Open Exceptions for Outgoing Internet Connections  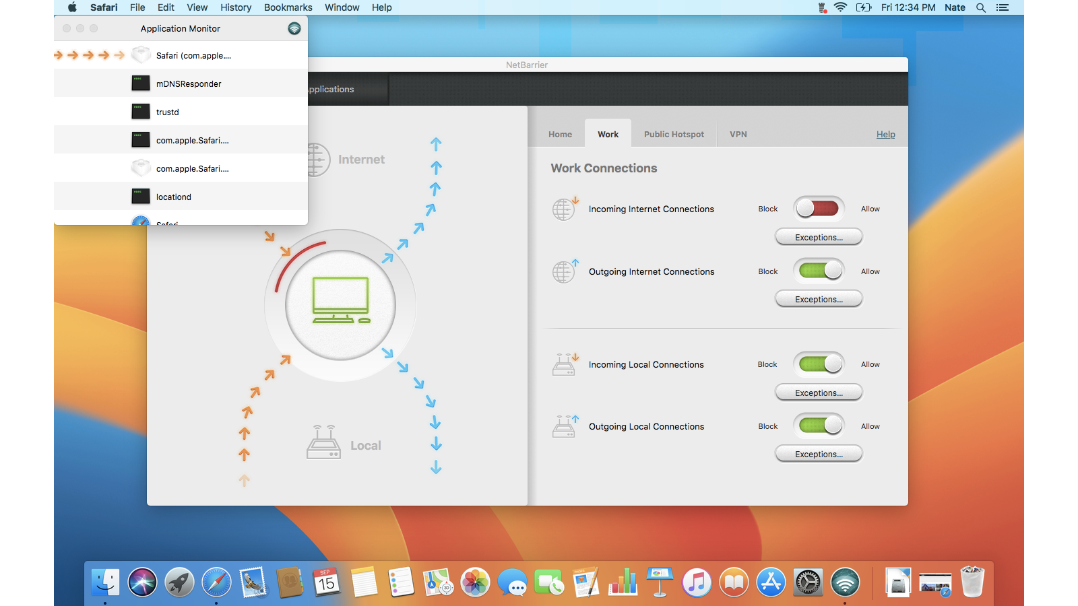point(819,299)
